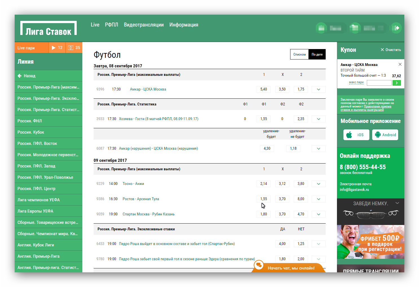419x287 pixels.
Task: Switch view to Списком
Action: 299,54
